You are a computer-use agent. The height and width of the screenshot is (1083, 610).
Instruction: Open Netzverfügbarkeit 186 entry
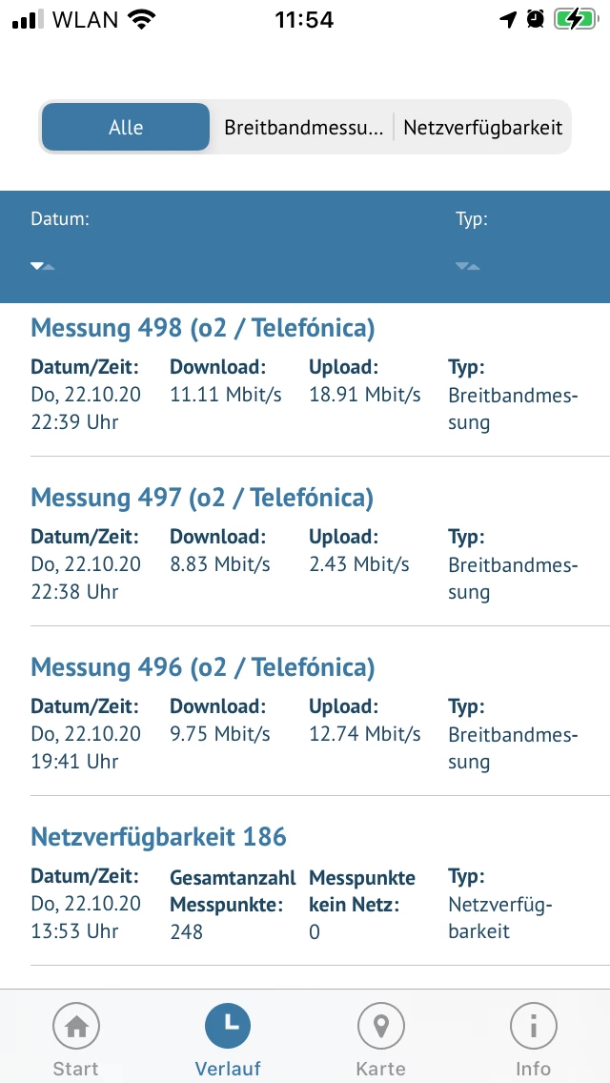click(x=159, y=838)
